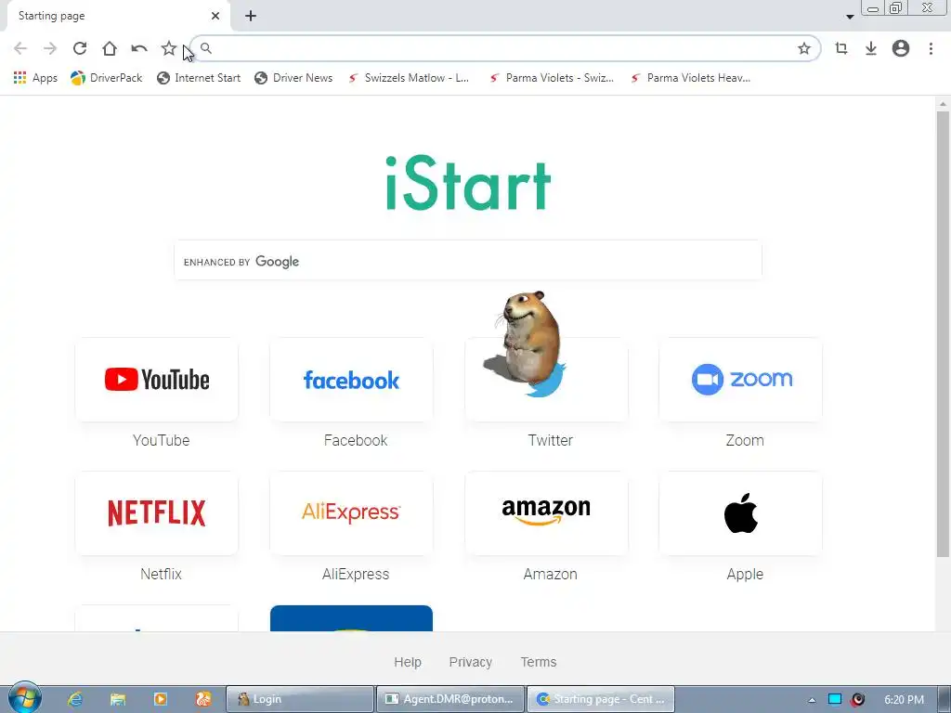This screenshot has height=713, width=951.
Task: Open the Apple tile
Action: click(x=741, y=512)
